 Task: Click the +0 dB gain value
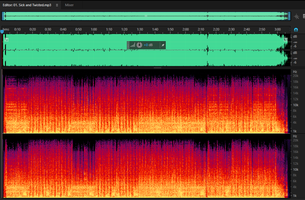pyautogui.click(x=148, y=45)
